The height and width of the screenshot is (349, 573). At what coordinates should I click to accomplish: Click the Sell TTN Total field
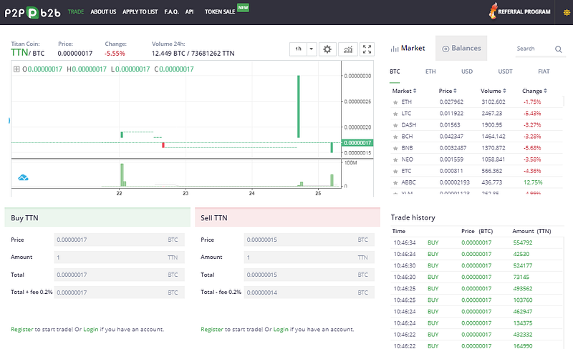309,275
